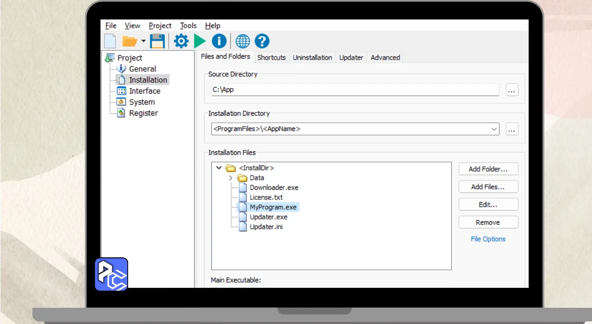This screenshot has width=592, height=324.
Task: Click the Add Folder... button
Action: pyautogui.click(x=488, y=169)
